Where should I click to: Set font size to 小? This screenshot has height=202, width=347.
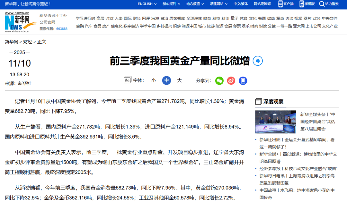click(x=153, y=80)
